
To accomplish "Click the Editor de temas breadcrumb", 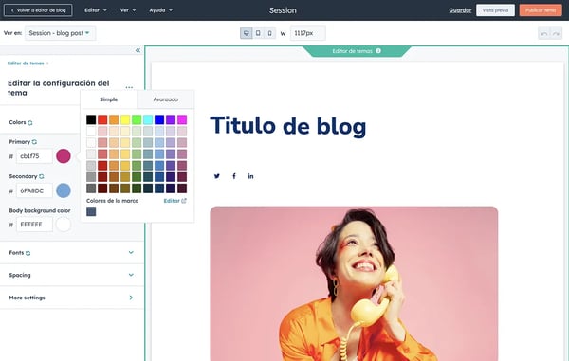I will coord(26,63).
